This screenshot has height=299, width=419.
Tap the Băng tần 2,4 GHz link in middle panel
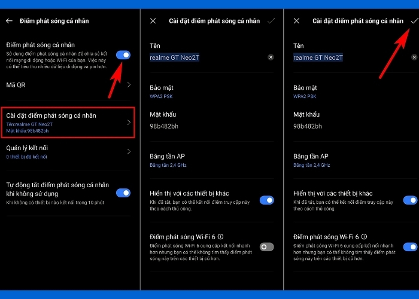pos(168,164)
